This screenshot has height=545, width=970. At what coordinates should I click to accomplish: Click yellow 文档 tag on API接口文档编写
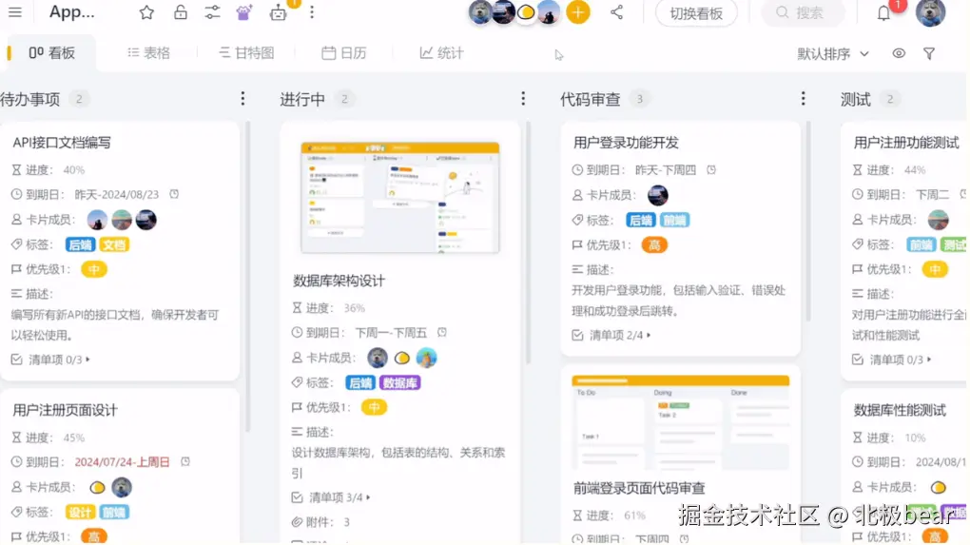tap(114, 245)
